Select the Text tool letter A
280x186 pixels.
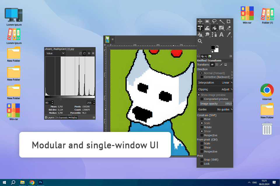tap(222, 35)
